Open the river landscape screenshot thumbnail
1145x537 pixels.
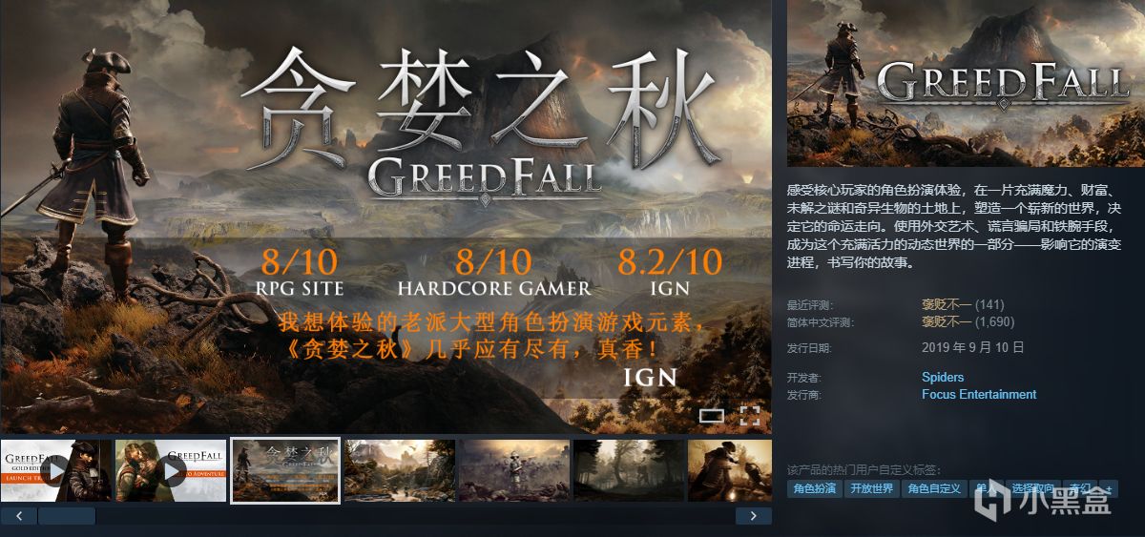pyautogui.click(x=400, y=470)
